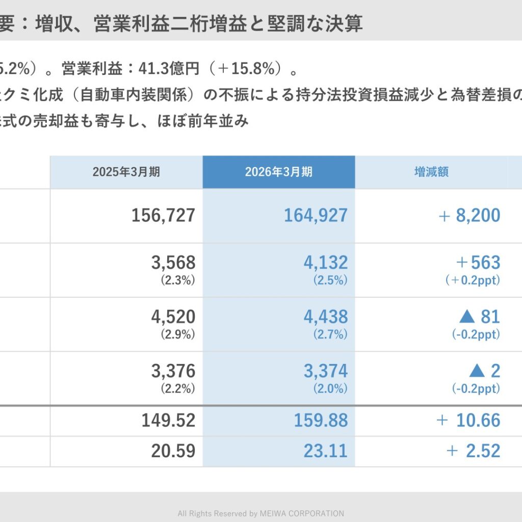
Task: Click the ▲ 2 decrease value
Action: pyautogui.click(x=485, y=371)
